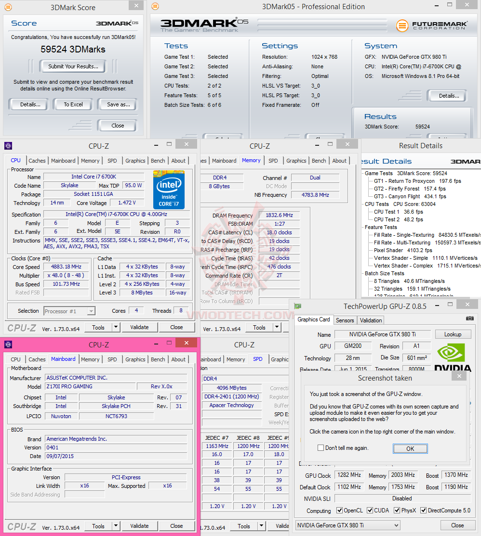The width and height of the screenshot is (481, 536).
Task: Click the Save as button
Action: 119,104
